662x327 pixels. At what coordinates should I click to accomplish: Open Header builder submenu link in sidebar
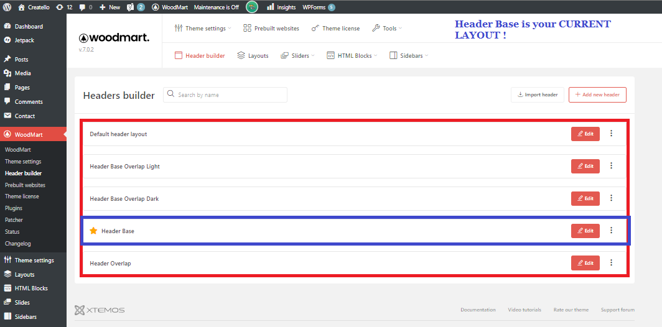tap(23, 173)
